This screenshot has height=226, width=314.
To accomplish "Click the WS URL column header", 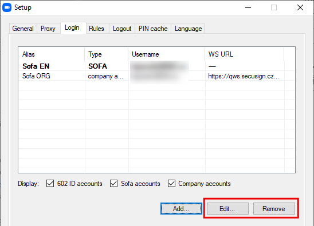I will tap(245, 54).
